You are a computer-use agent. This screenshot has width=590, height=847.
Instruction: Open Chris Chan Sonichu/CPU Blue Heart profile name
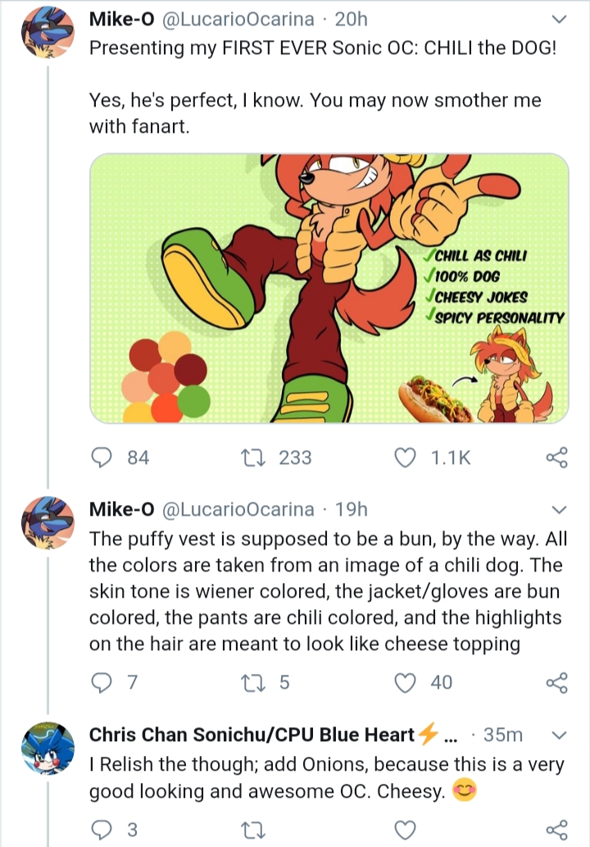(x=252, y=735)
